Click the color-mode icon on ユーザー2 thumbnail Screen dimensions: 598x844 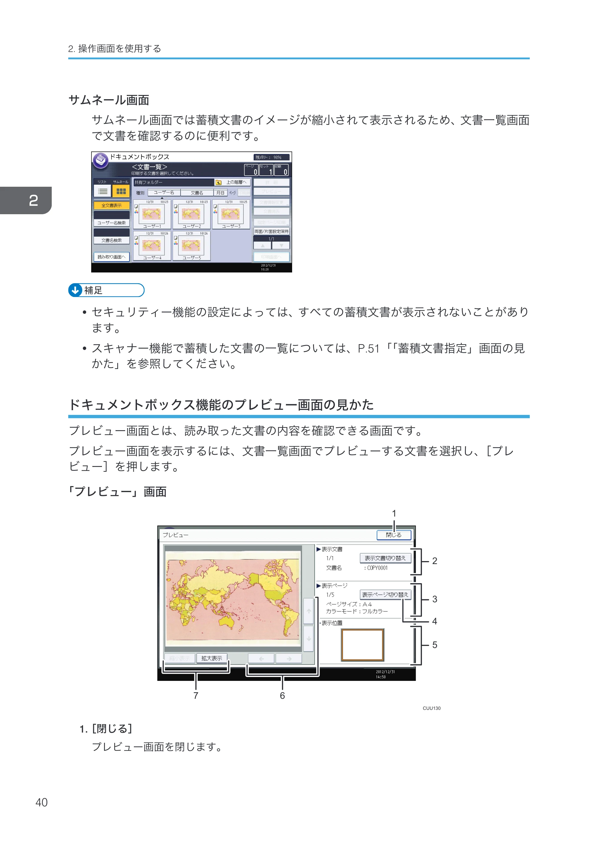[176, 212]
